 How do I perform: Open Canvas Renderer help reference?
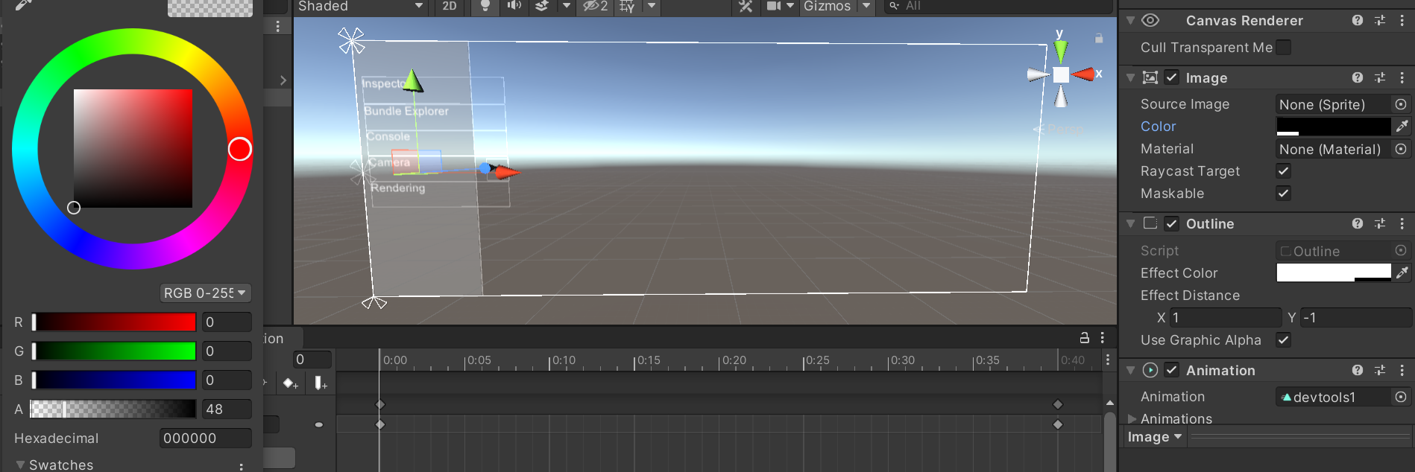[1358, 21]
